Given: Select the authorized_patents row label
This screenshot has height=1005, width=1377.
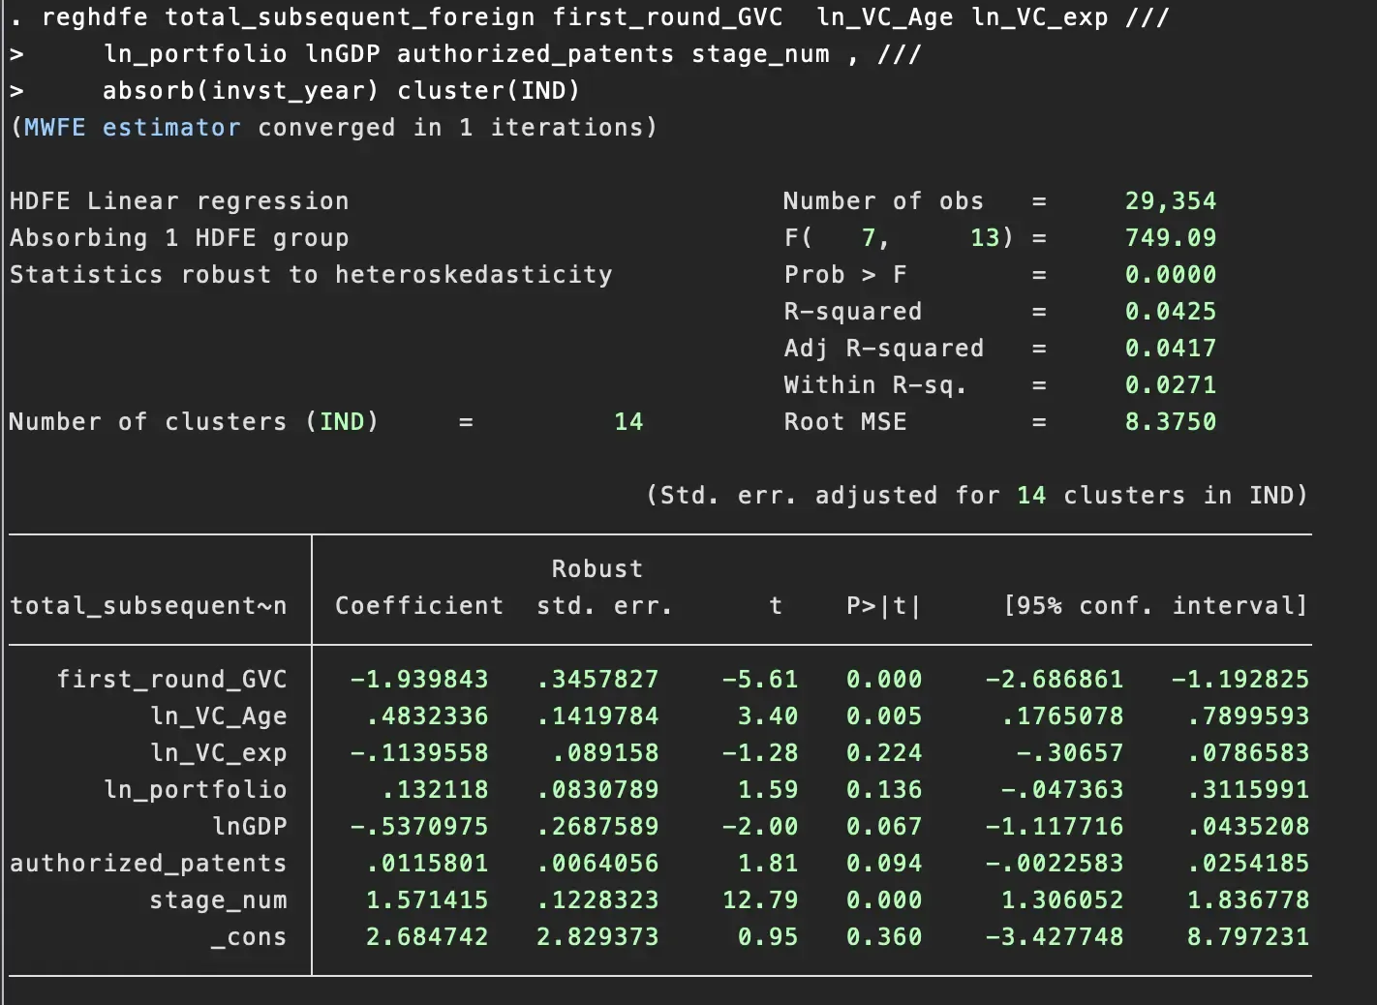Looking at the screenshot, I should coord(148,864).
